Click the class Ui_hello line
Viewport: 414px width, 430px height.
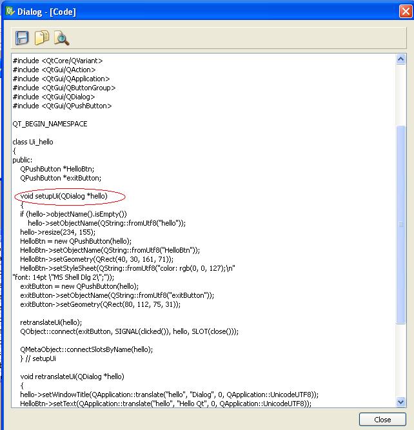33,142
